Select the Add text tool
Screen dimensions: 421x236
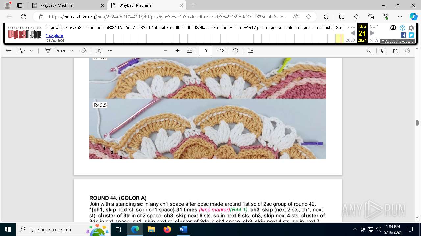point(98,51)
